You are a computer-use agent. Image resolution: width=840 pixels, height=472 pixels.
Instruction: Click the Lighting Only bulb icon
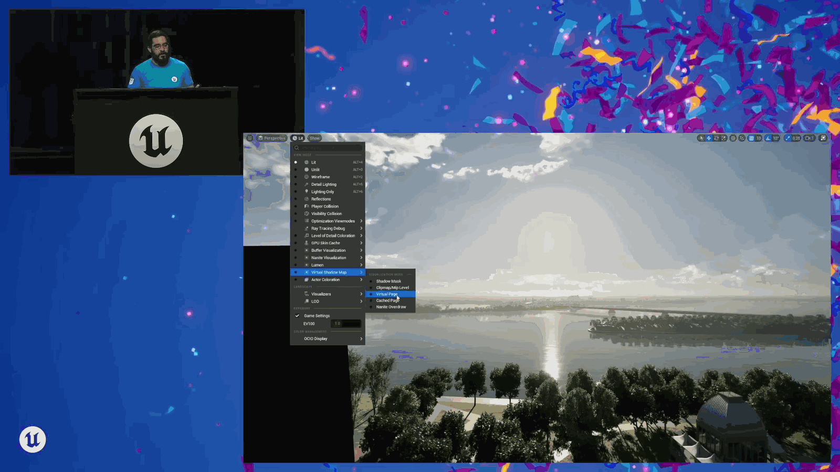(307, 191)
